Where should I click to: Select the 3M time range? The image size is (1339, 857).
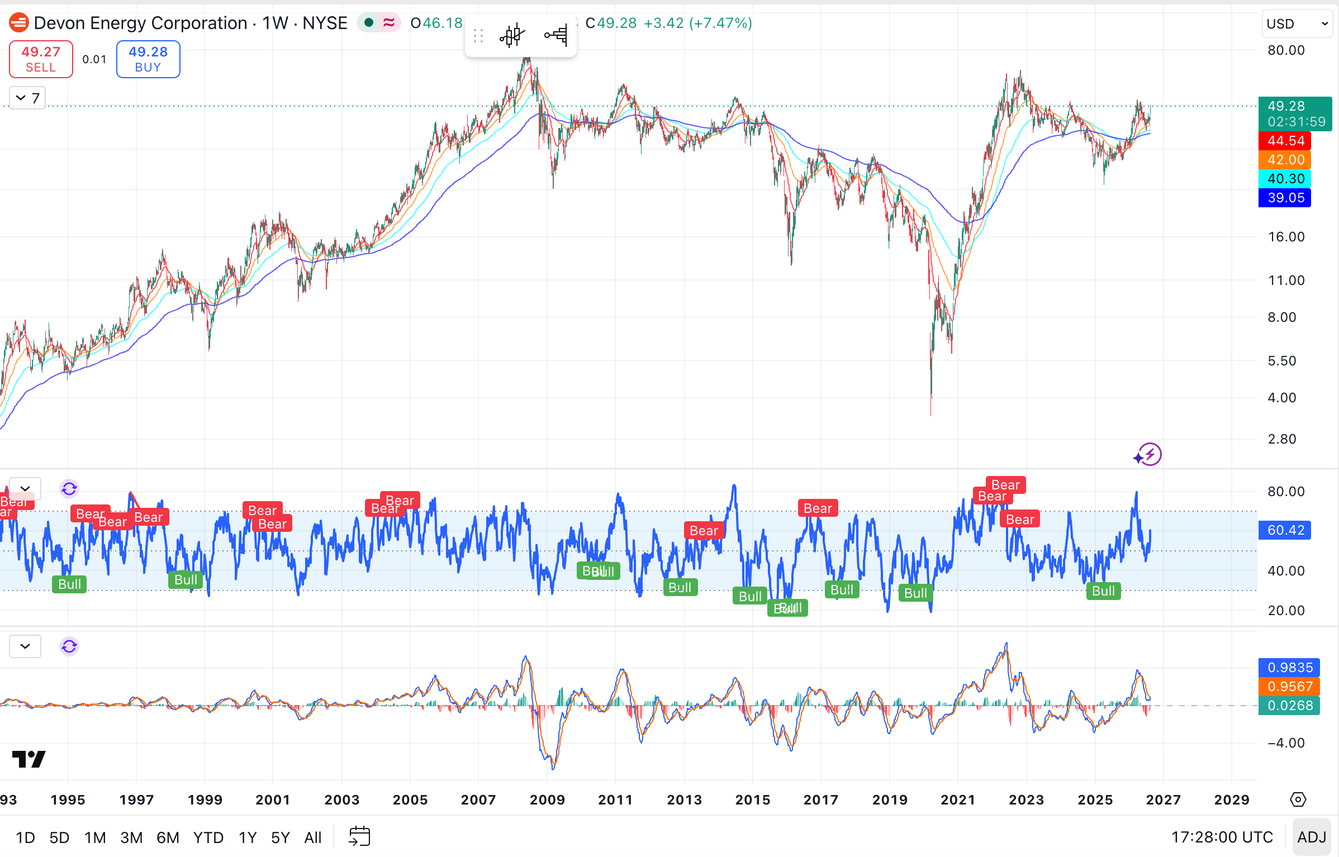coord(131,837)
